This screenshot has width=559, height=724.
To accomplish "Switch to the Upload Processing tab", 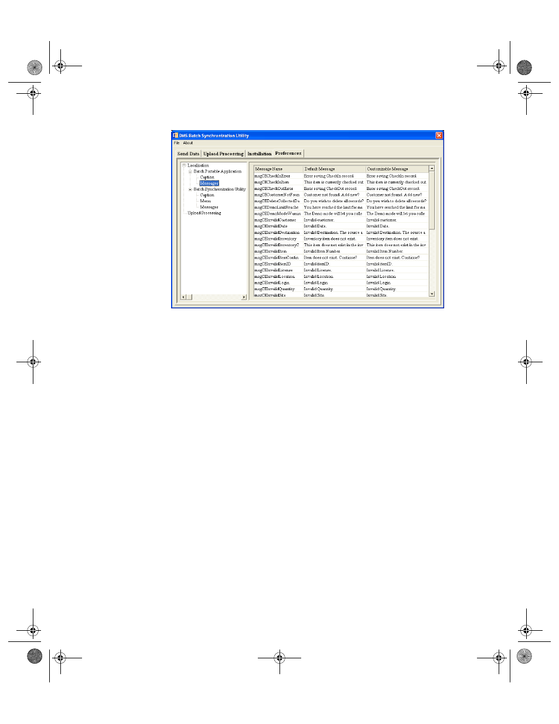I will pos(223,154).
